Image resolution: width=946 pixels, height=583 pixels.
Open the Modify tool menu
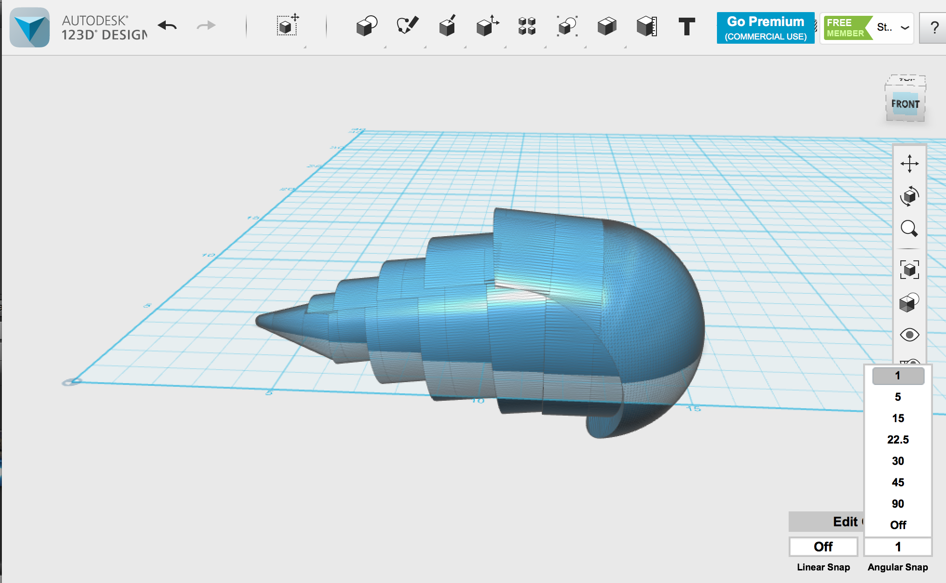pyautogui.click(x=487, y=26)
